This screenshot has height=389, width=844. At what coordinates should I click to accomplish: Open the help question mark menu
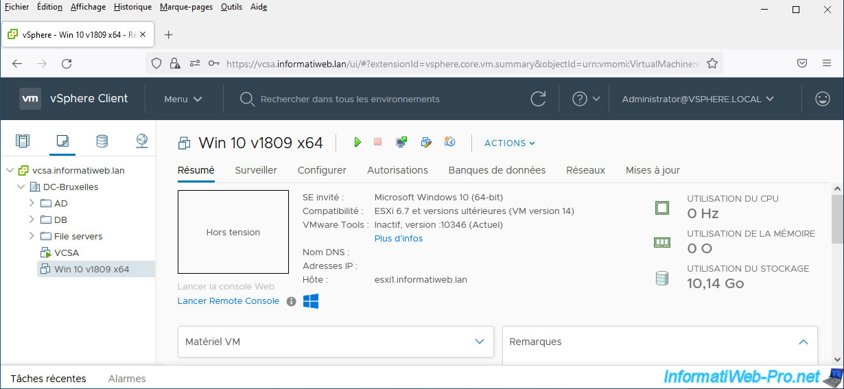tap(586, 99)
